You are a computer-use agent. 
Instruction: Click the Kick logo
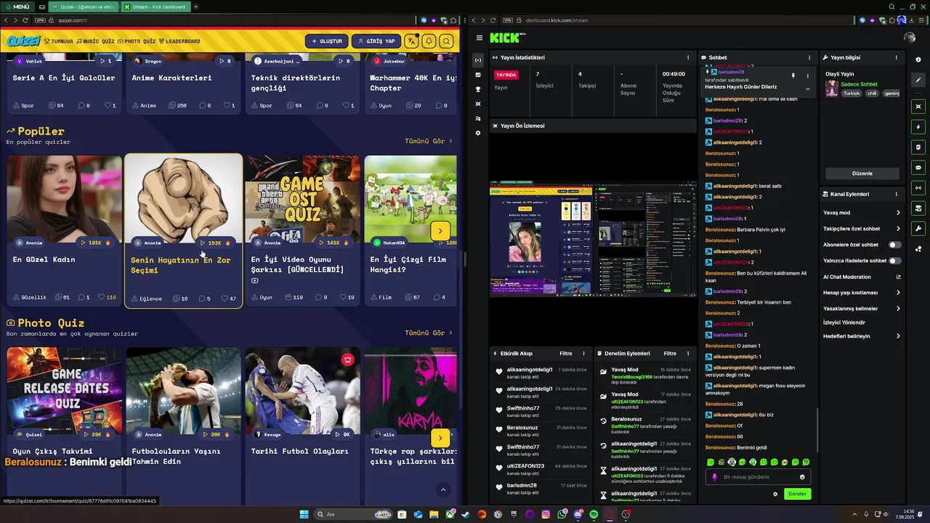coord(505,38)
